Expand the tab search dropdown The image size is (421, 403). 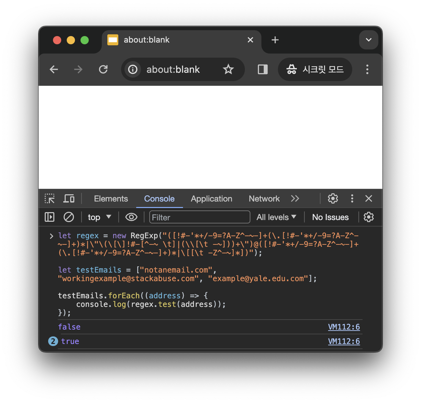tap(368, 40)
